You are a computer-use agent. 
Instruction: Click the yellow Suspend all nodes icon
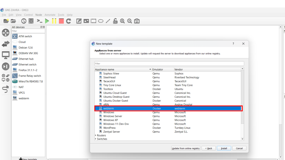tap(54, 21)
